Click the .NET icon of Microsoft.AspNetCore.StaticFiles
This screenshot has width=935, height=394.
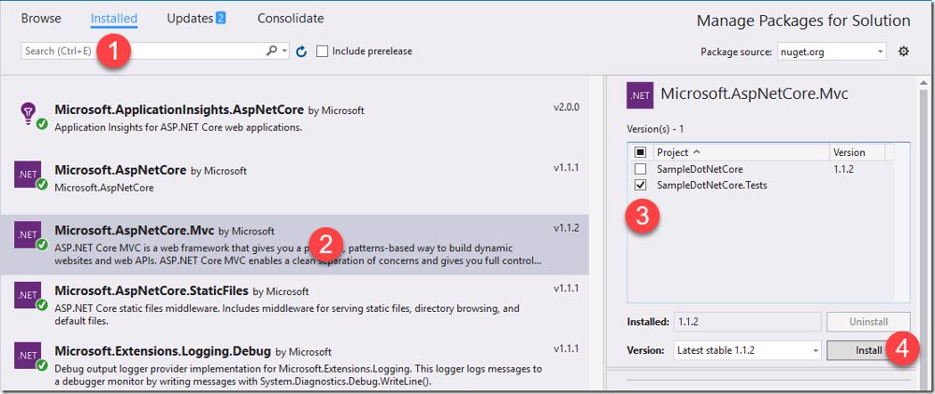(27, 295)
